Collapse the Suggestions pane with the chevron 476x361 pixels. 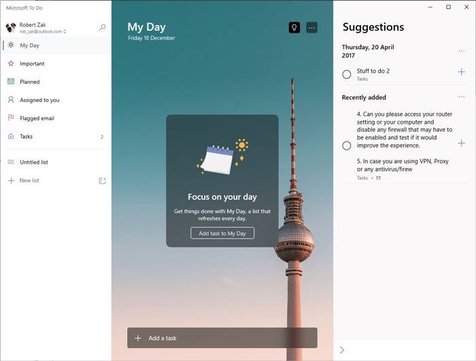click(342, 350)
